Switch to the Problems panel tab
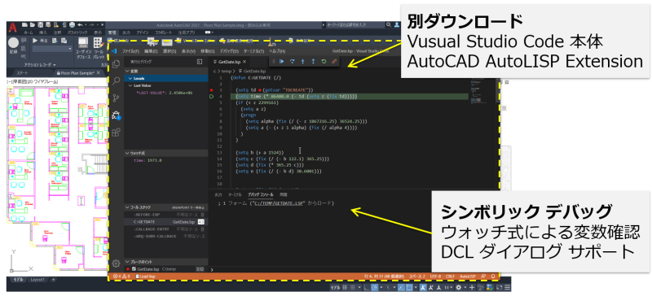 (x=283, y=194)
